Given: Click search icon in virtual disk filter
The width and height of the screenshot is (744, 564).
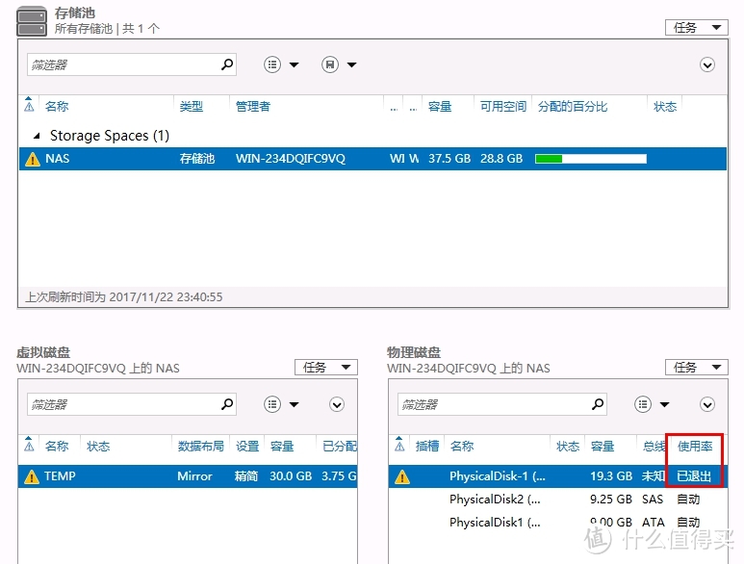Looking at the screenshot, I should [227, 404].
